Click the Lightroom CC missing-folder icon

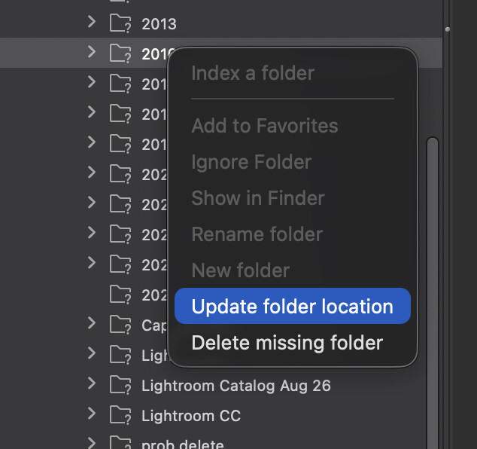(120, 415)
